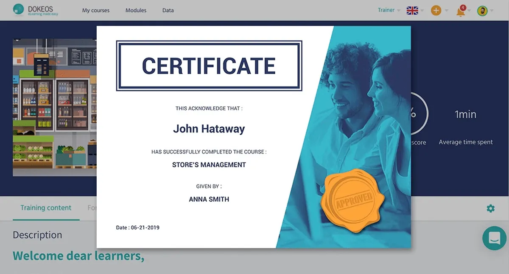Viewport: 509px width, 274px height.
Task: Click the John Hataway name text
Action: coord(209,128)
